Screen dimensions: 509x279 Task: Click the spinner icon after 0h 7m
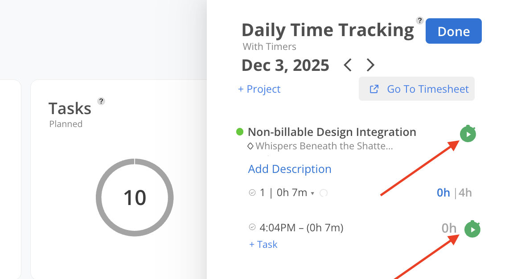pos(324,193)
